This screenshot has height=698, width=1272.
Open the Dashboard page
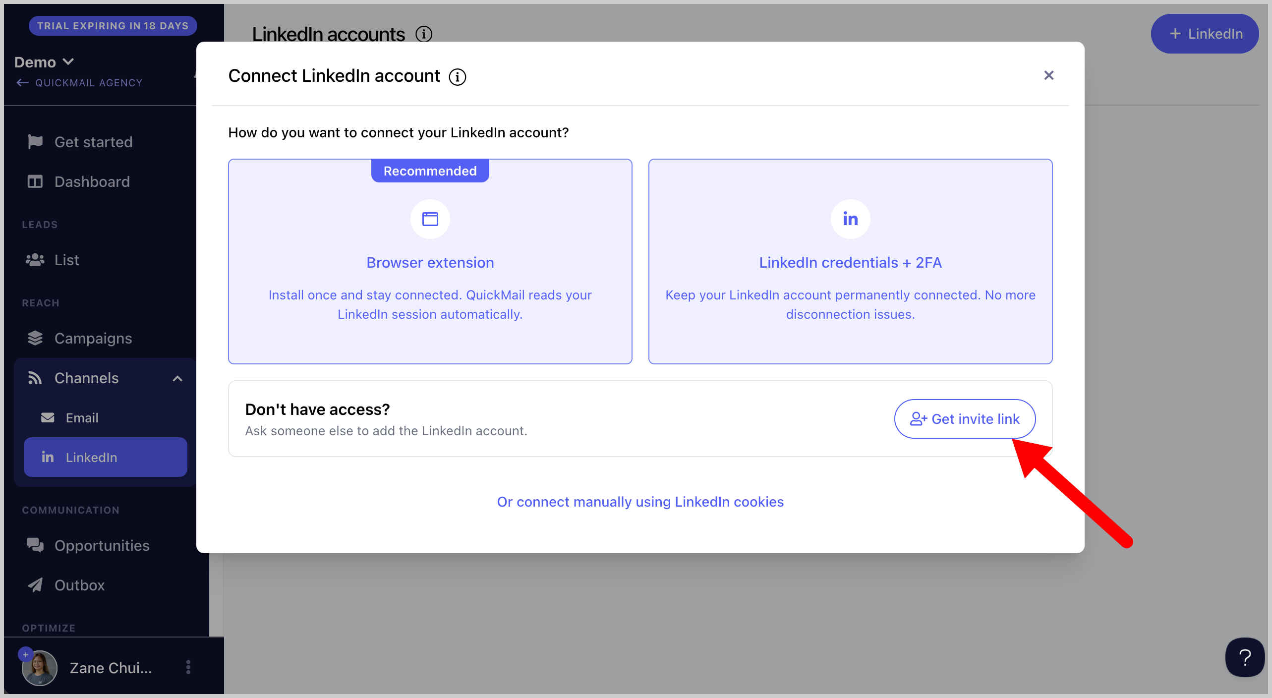(x=92, y=182)
